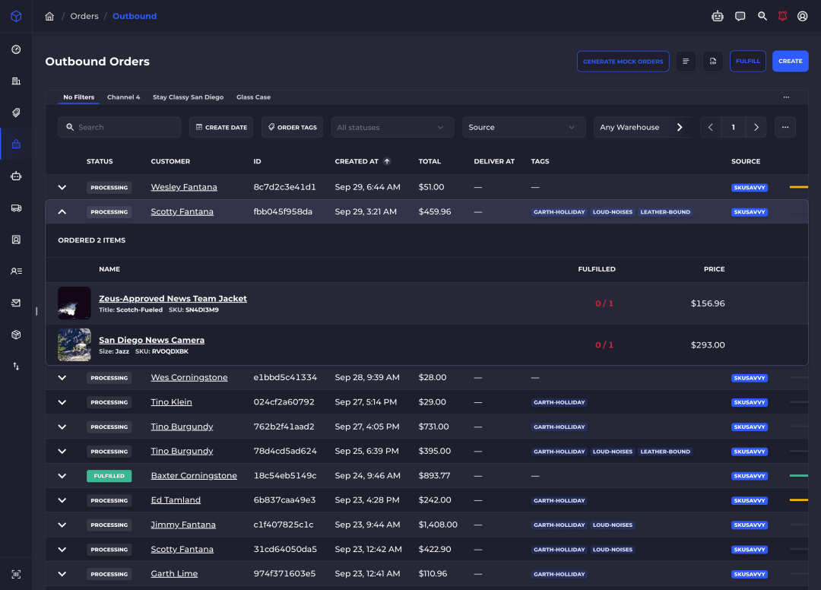Screen dimensions: 821x590
Task: Open the mail envelope sidebar icon
Action: [x=16, y=303]
